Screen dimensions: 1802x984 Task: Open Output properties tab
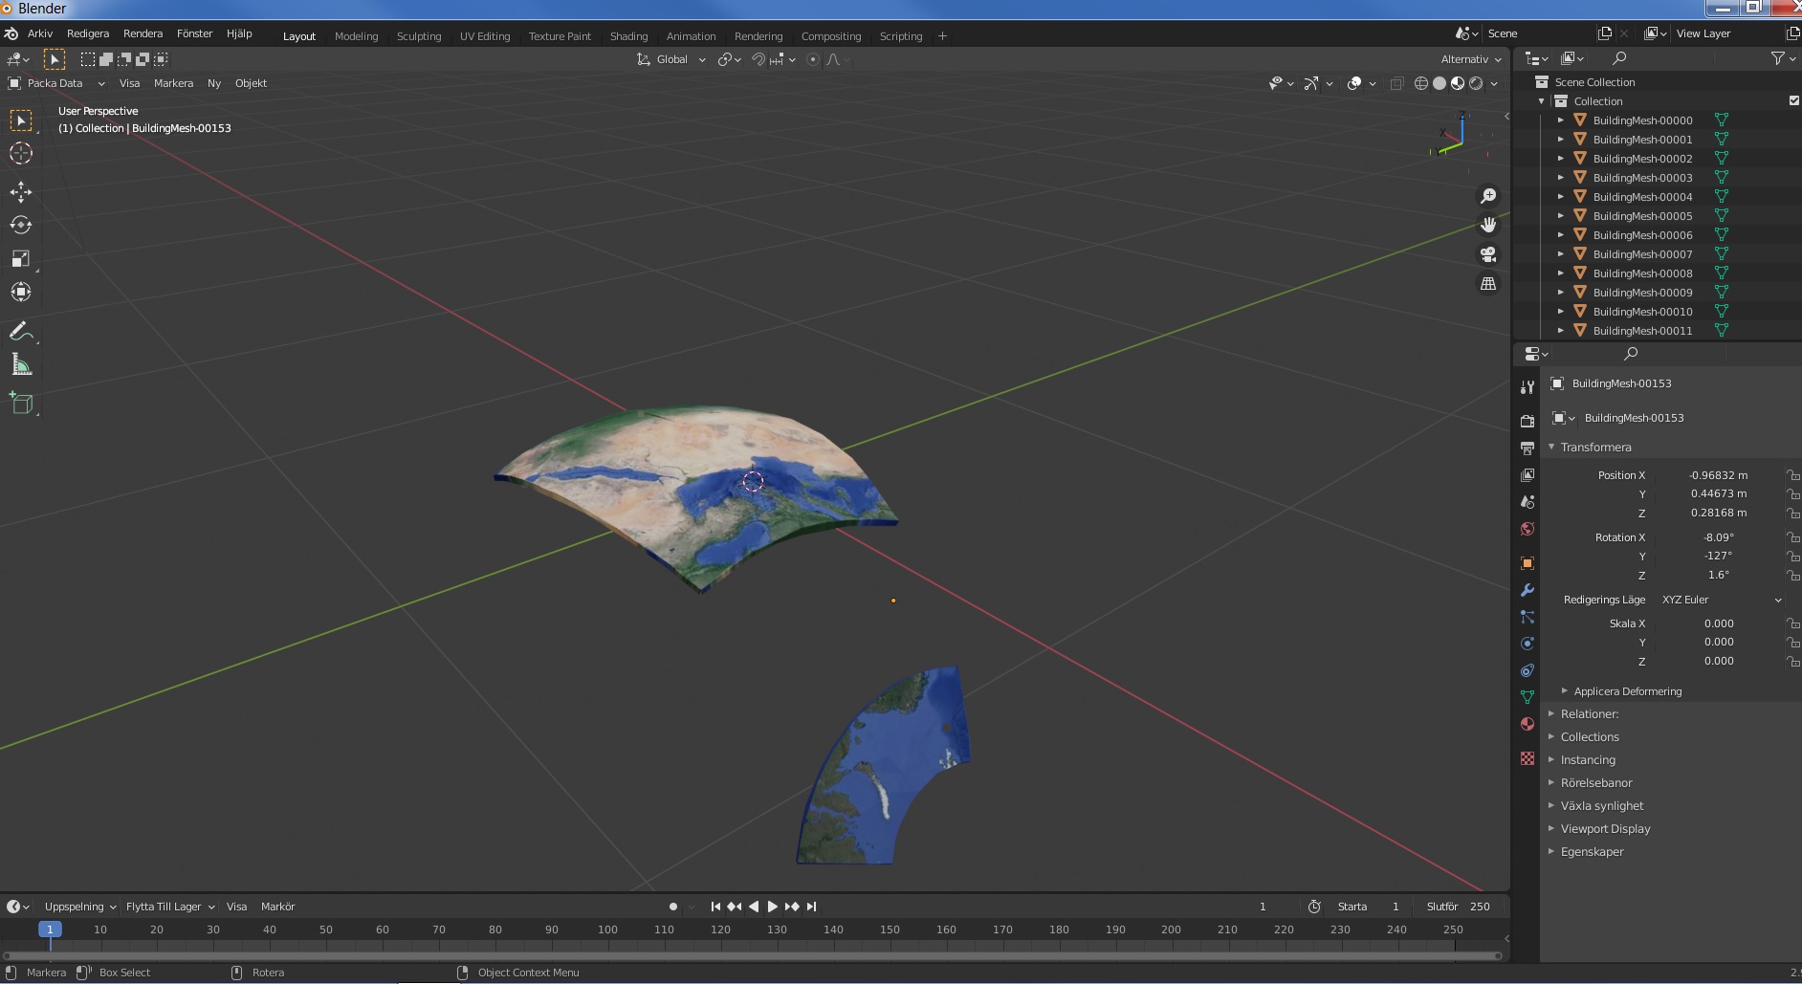pyautogui.click(x=1527, y=448)
